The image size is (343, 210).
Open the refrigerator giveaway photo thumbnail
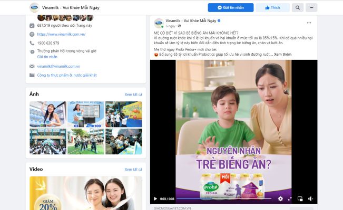pyautogui.click(x=86, y=114)
